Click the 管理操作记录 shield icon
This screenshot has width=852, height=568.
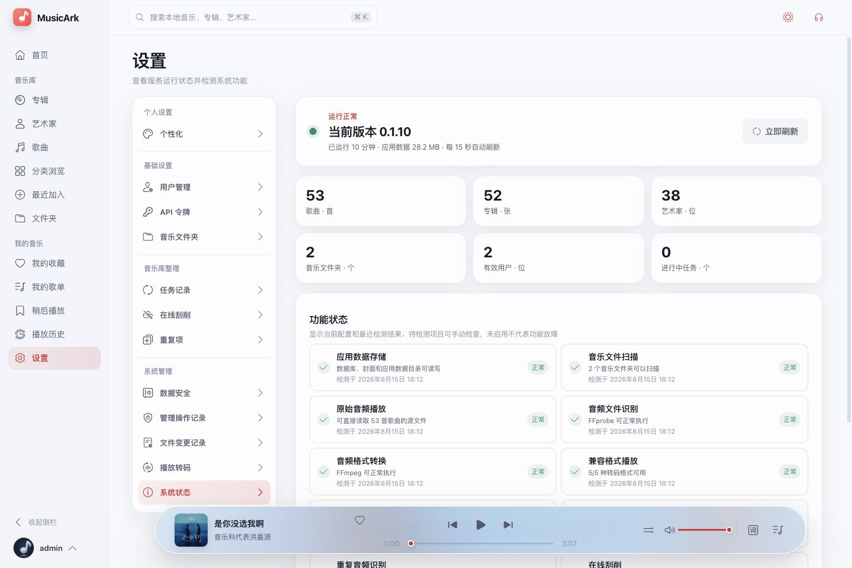148,418
